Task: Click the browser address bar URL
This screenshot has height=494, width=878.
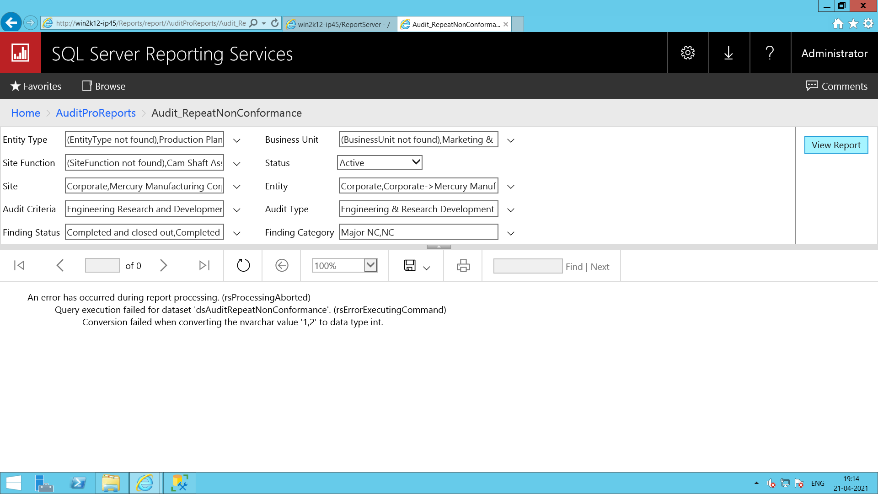Action: 150,23
